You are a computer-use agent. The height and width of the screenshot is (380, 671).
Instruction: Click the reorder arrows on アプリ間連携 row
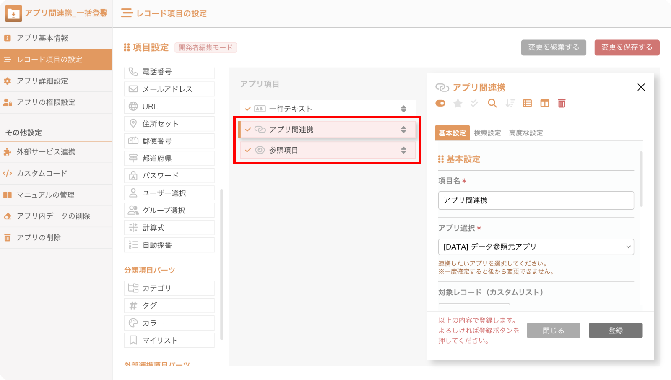[403, 130]
